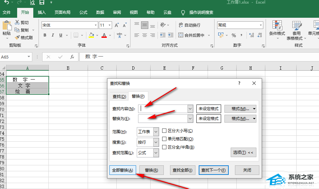
Task: Open the Search (搜索) dropdown showing 按行
Action: [x=156, y=142]
